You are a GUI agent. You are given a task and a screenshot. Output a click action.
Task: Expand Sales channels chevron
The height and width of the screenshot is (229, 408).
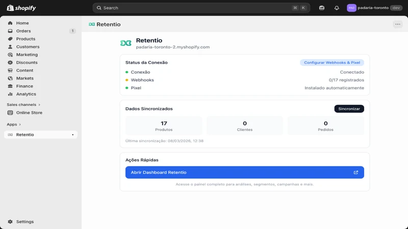coord(39,105)
